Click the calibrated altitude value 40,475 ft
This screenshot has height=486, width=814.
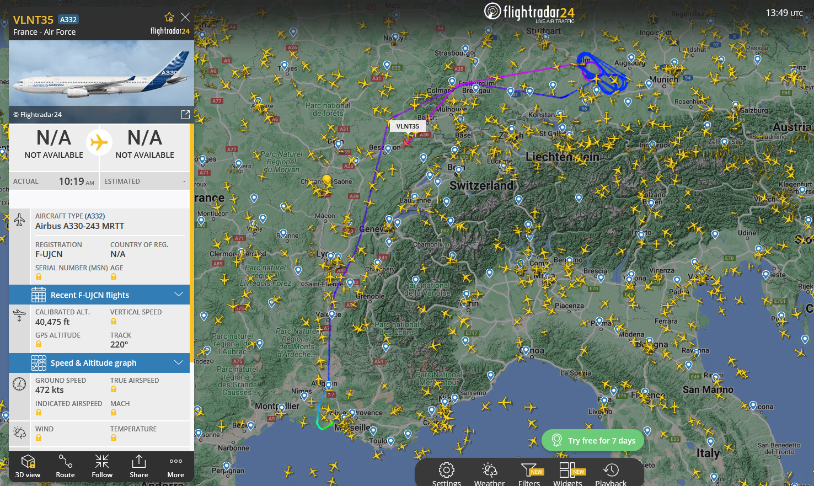52,322
